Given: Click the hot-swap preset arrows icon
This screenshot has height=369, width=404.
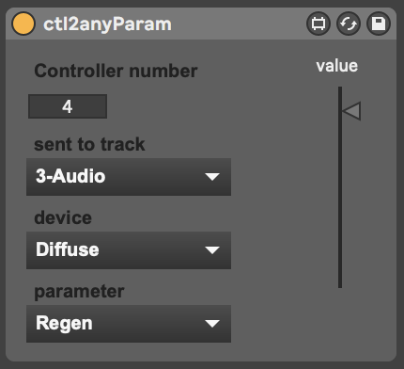Looking at the screenshot, I should (349, 24).
